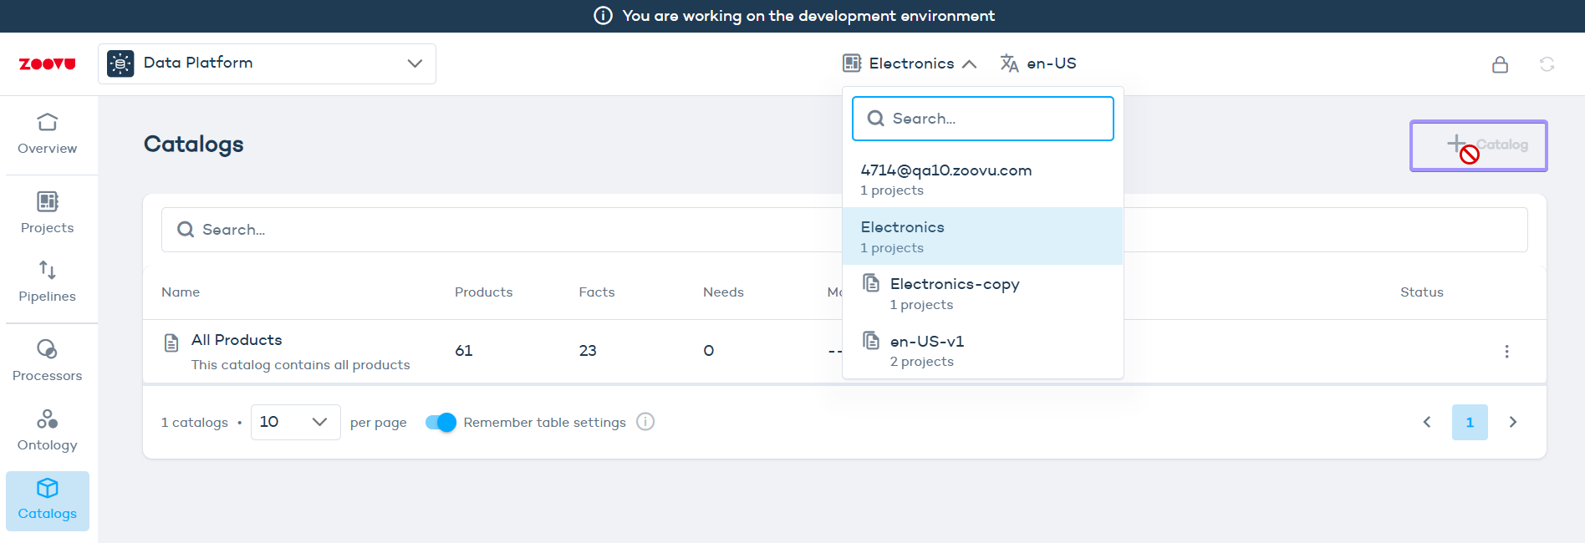Click the Electronics project icon in header
The height and width of the screenshot is (543, 1585).
[852, 63]
